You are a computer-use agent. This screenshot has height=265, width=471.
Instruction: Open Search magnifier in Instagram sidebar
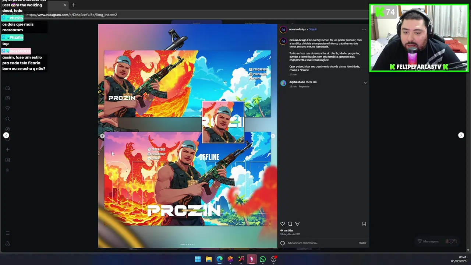(x=7, y=119)
